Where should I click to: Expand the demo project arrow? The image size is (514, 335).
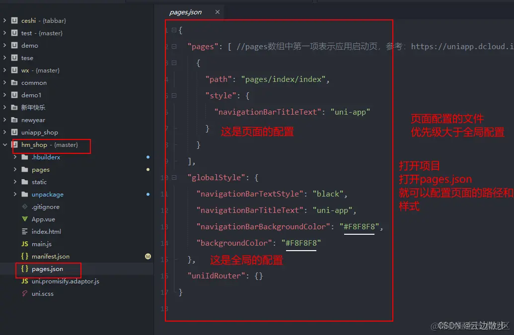coord(4,45)
